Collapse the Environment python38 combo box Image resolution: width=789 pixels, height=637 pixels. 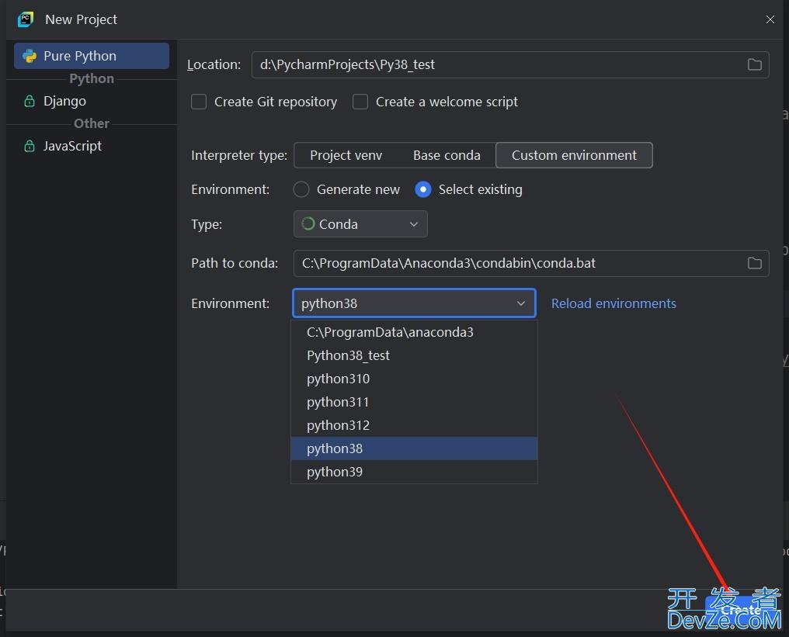point(520,303)
